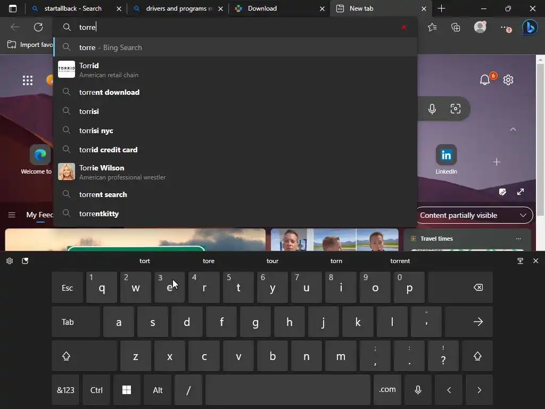Tap the enter arrow key
This screenshot has width=545, height=409.
(x=469, y=322)
